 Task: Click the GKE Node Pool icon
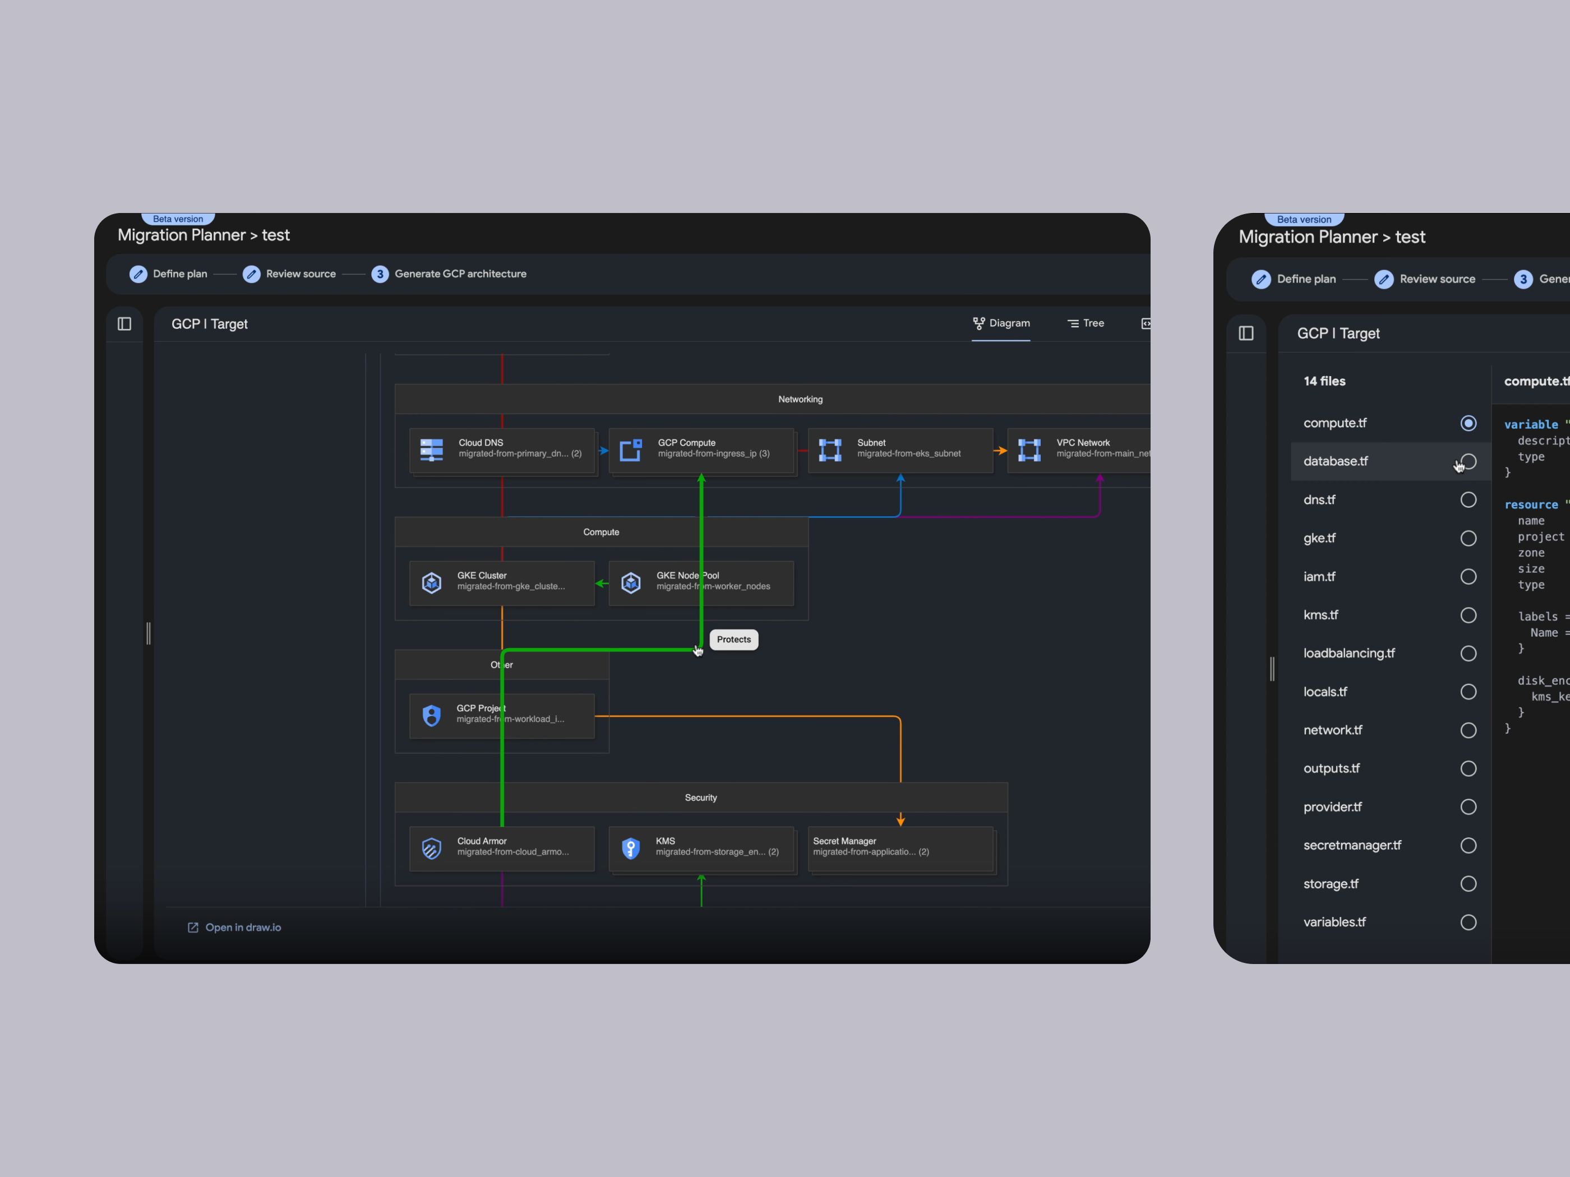pos(630,582)
